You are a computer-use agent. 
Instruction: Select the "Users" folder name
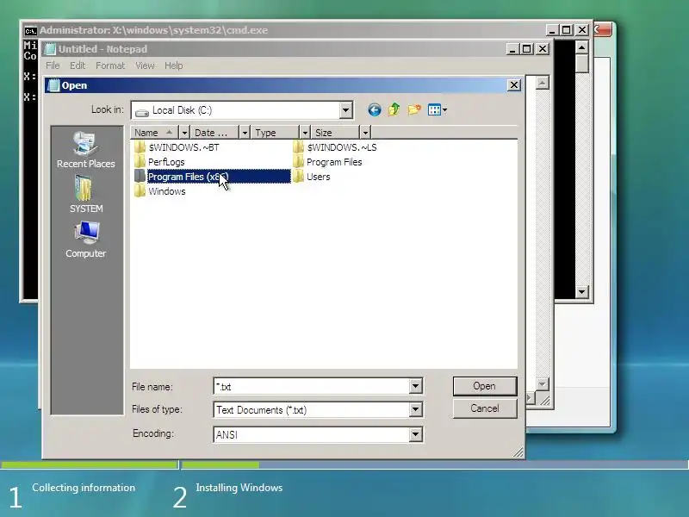click(x=319, y=177)
